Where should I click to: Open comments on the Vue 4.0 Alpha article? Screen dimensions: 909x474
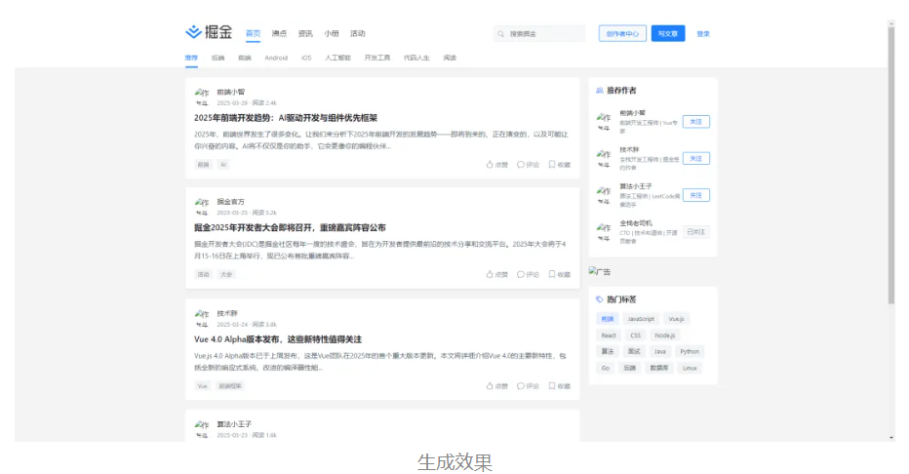click(528, 386)
